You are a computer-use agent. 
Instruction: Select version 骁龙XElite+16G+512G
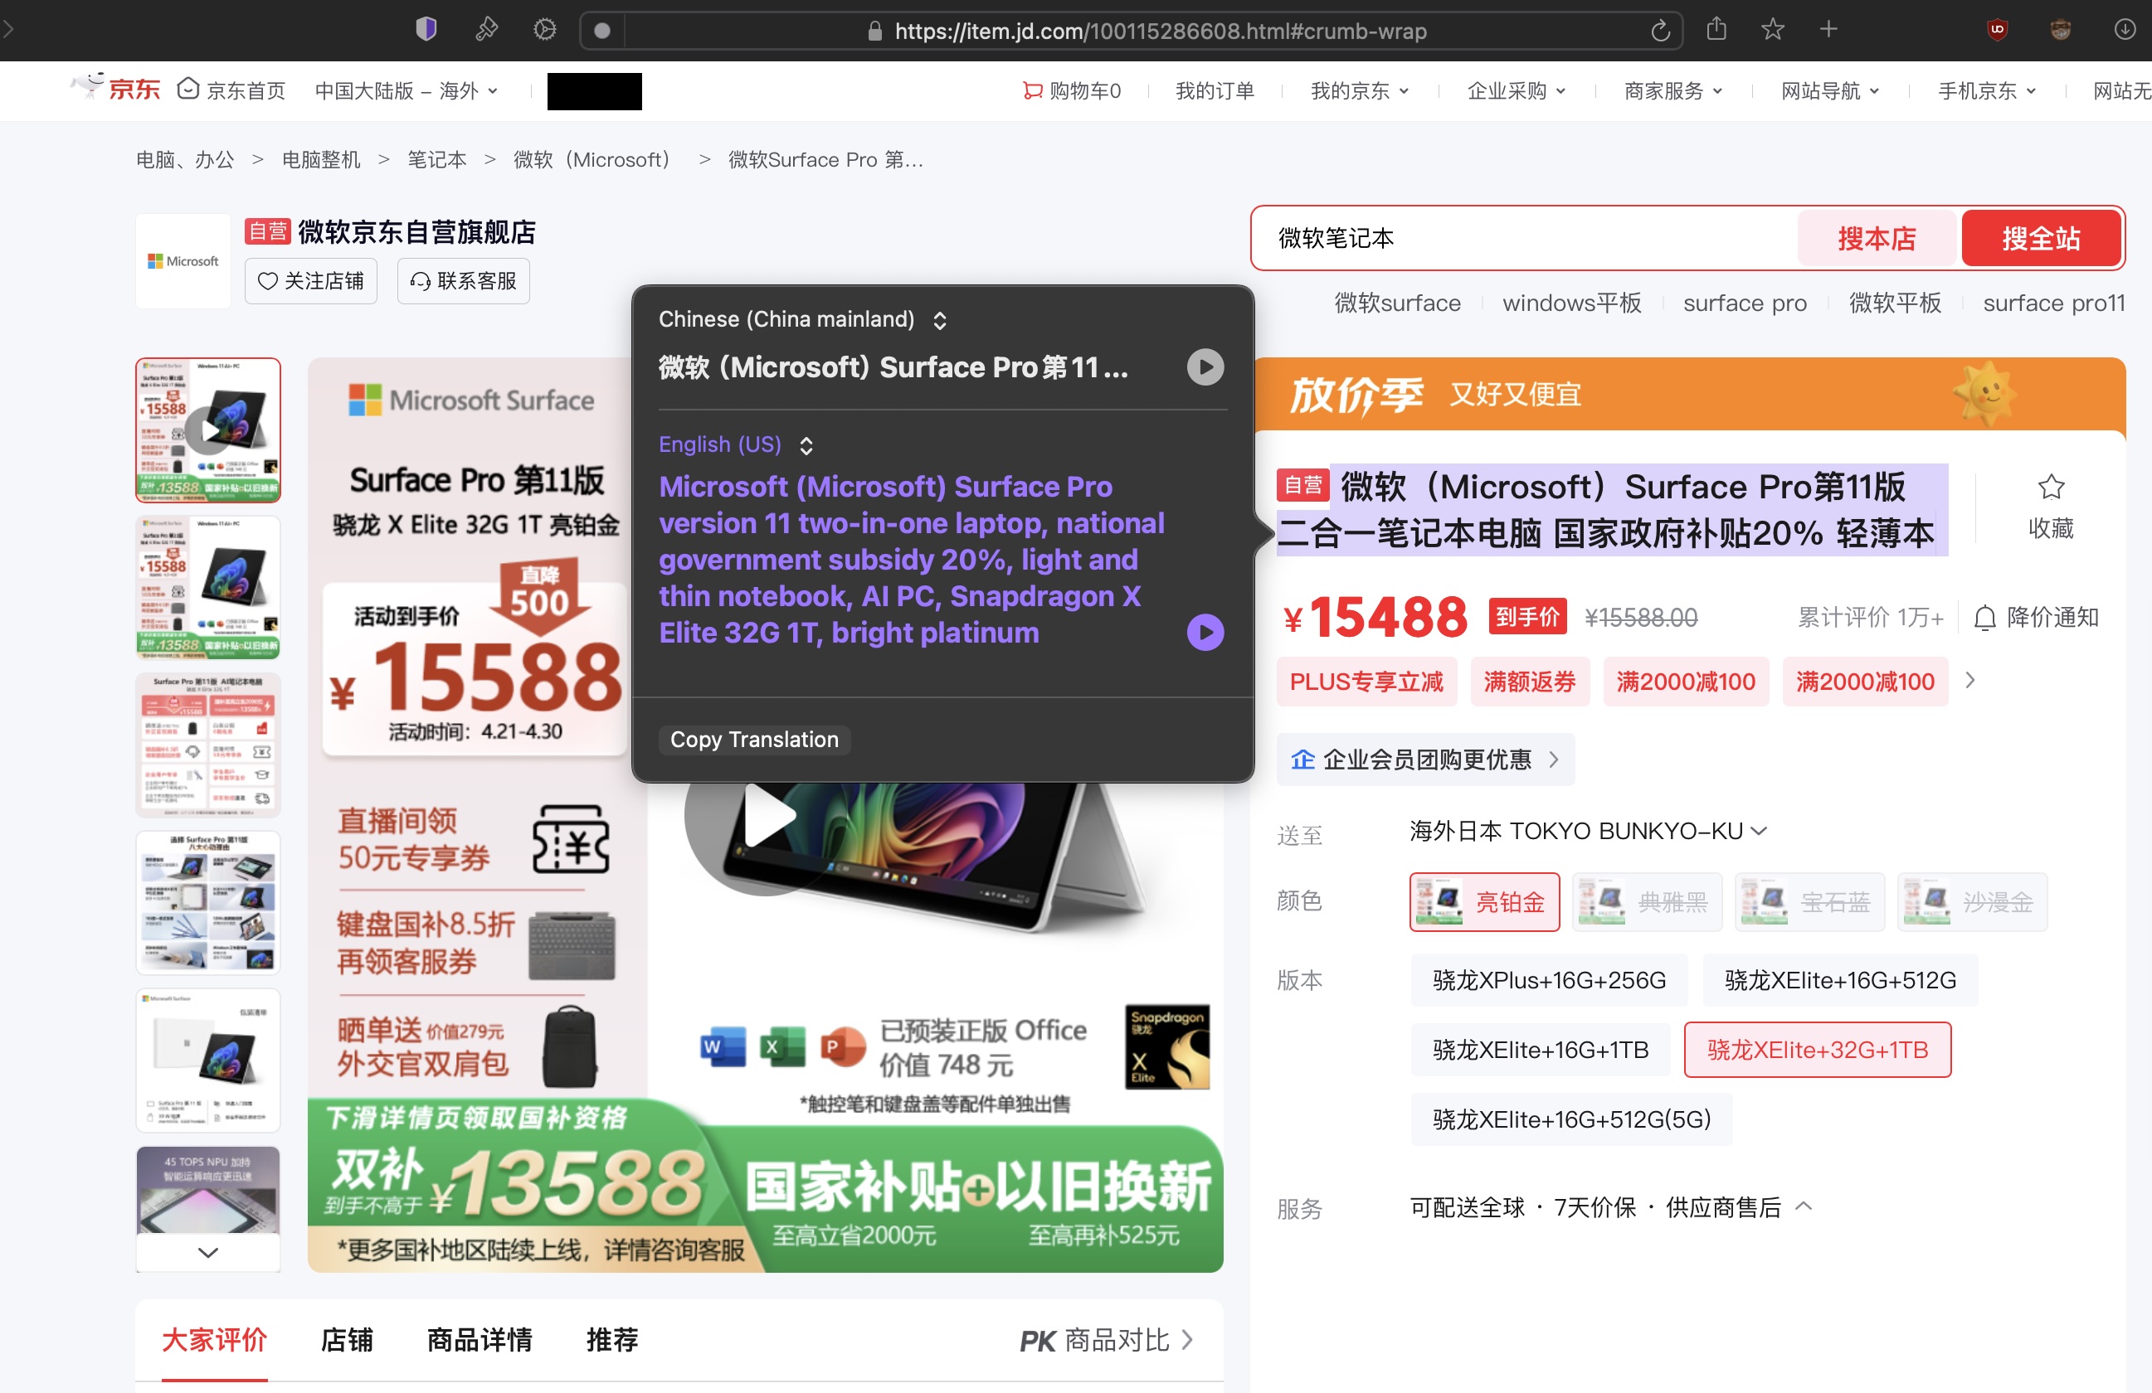click(1840, 980)
